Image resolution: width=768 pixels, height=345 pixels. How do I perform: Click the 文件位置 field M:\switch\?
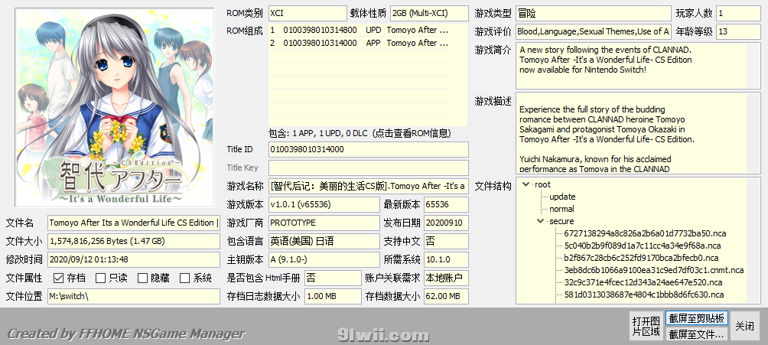tap(134, 297)
